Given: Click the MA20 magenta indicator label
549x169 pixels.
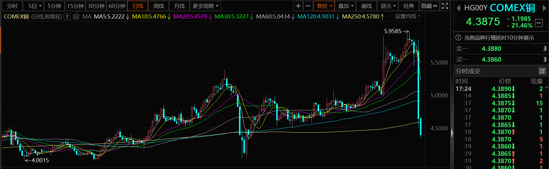Looking at the screenshot, I should [x=190, y=17].
